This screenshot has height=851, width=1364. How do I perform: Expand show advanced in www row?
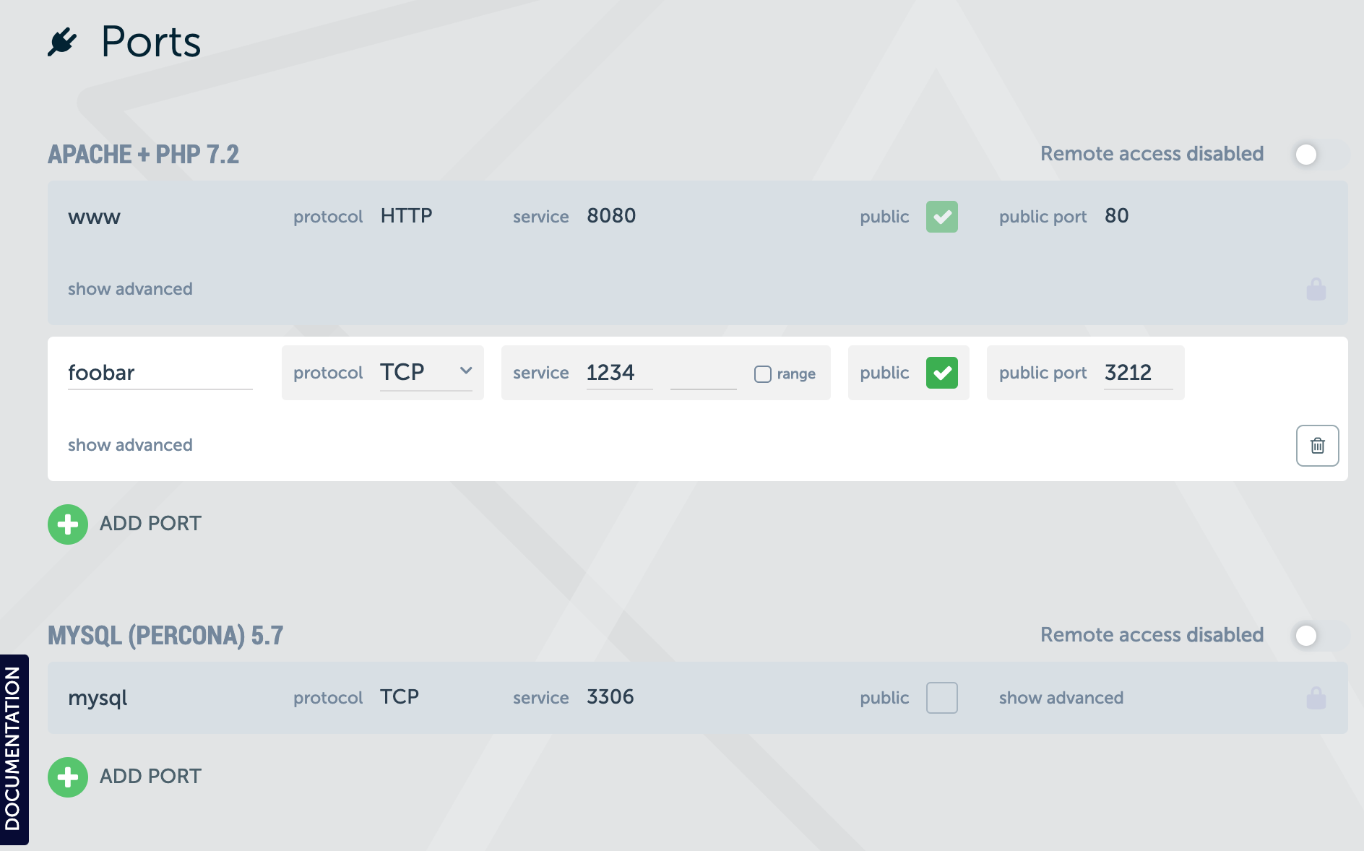tap(130, 289)
